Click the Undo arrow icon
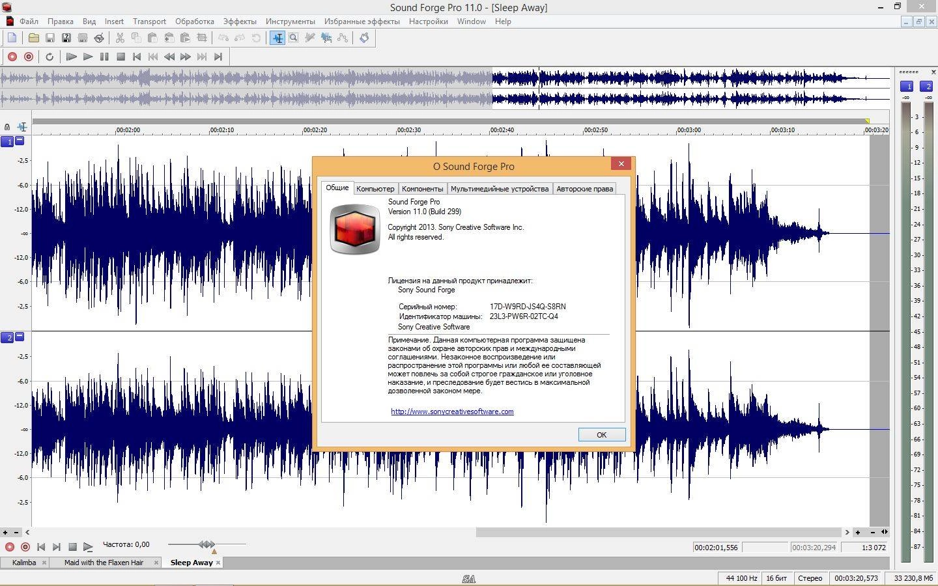Viewport: 938px width, 586px height. [x=223, y=38]
